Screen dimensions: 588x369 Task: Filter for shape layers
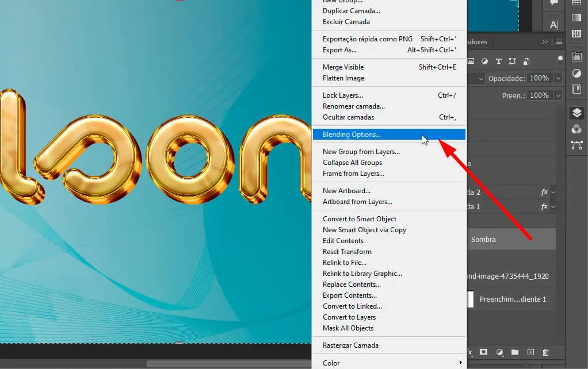511,61
